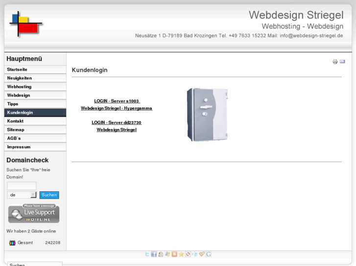The width and height of the screenshot is (356, 266).
Task: Click the Webdesign Striegel colored-squares logo
Action: (25, 24)
